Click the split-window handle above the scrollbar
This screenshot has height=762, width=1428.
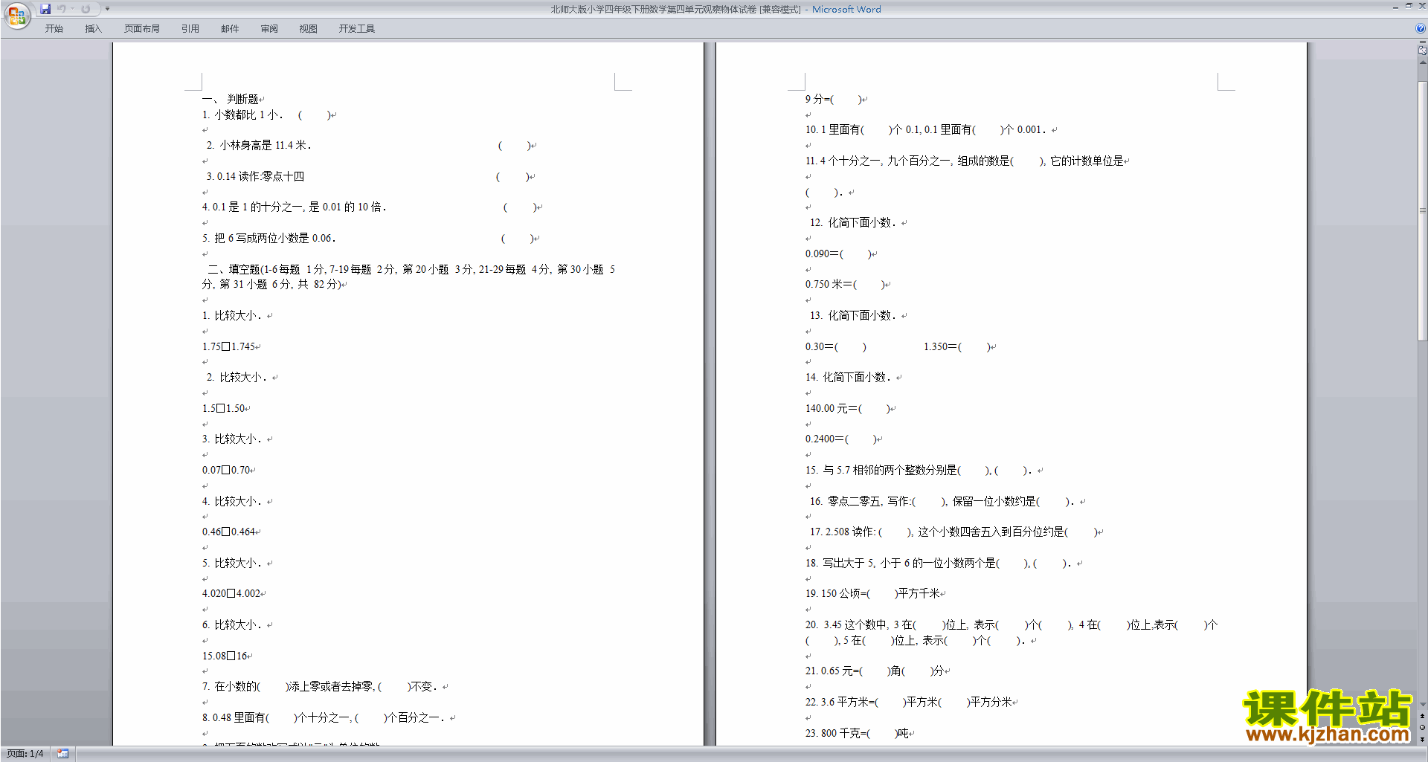point(1422,42)
